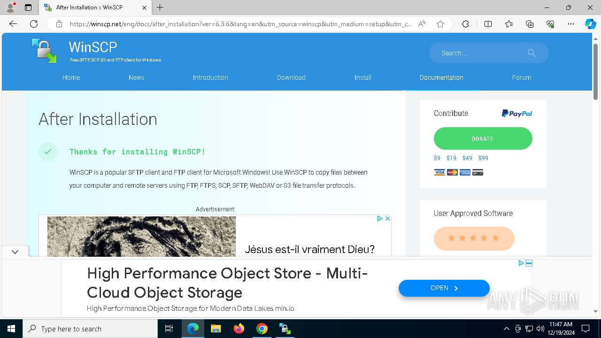Image resolution: width=601 pixels, height=338 pixels.
Task: Click the five-star rating badge
Action: [x=474, y=238]
